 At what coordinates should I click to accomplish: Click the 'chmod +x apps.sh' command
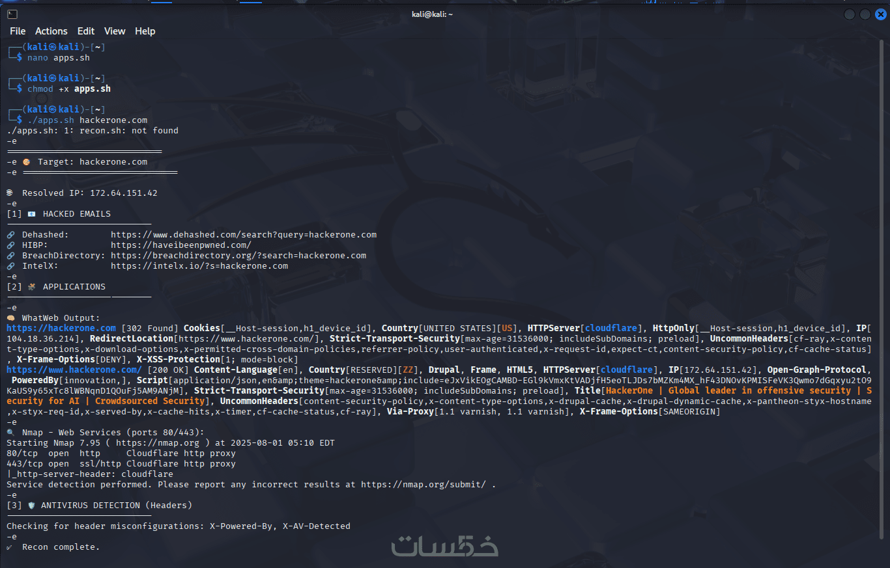(x=69, y=89)
